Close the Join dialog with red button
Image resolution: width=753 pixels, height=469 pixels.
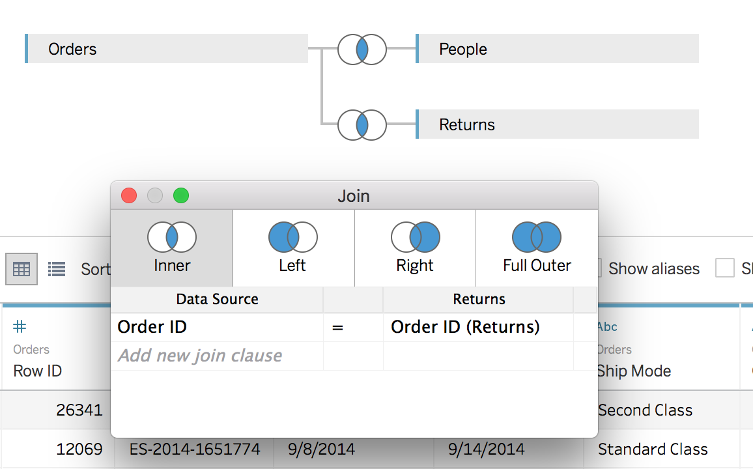click(x=129, y=195)
